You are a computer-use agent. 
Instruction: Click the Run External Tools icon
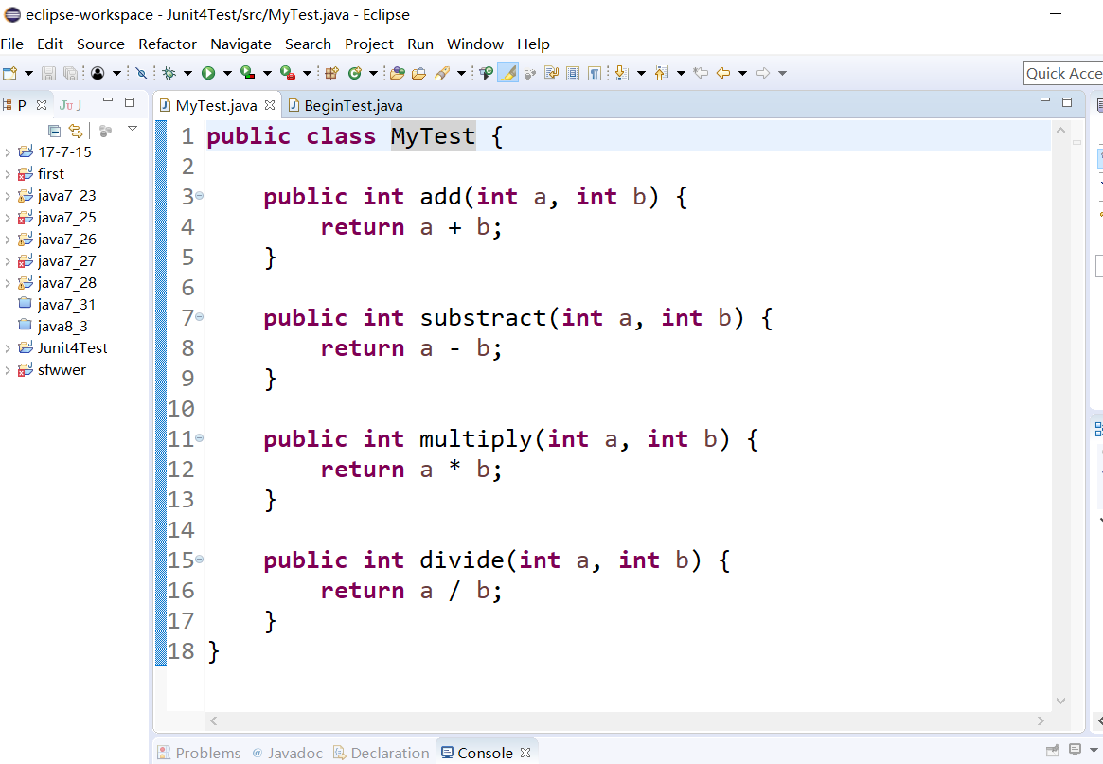[288, 73]
